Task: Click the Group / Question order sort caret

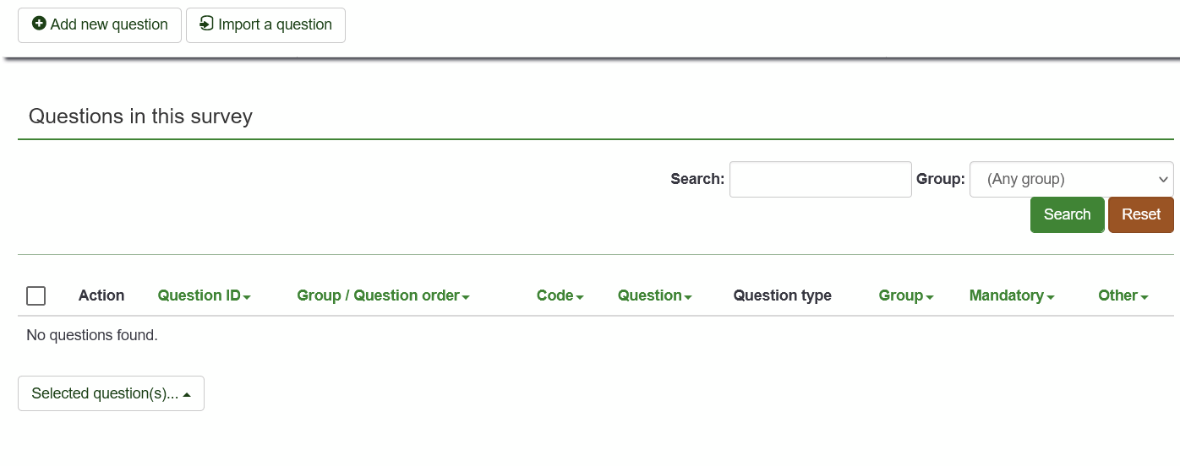Action: tap(466, 297)
